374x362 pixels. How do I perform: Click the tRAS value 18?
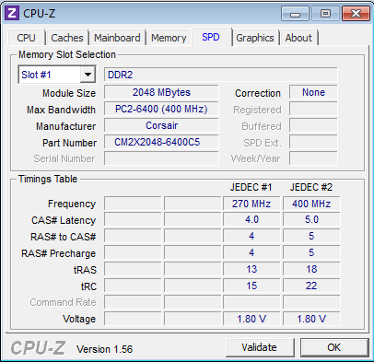click(x=311, y=269)
